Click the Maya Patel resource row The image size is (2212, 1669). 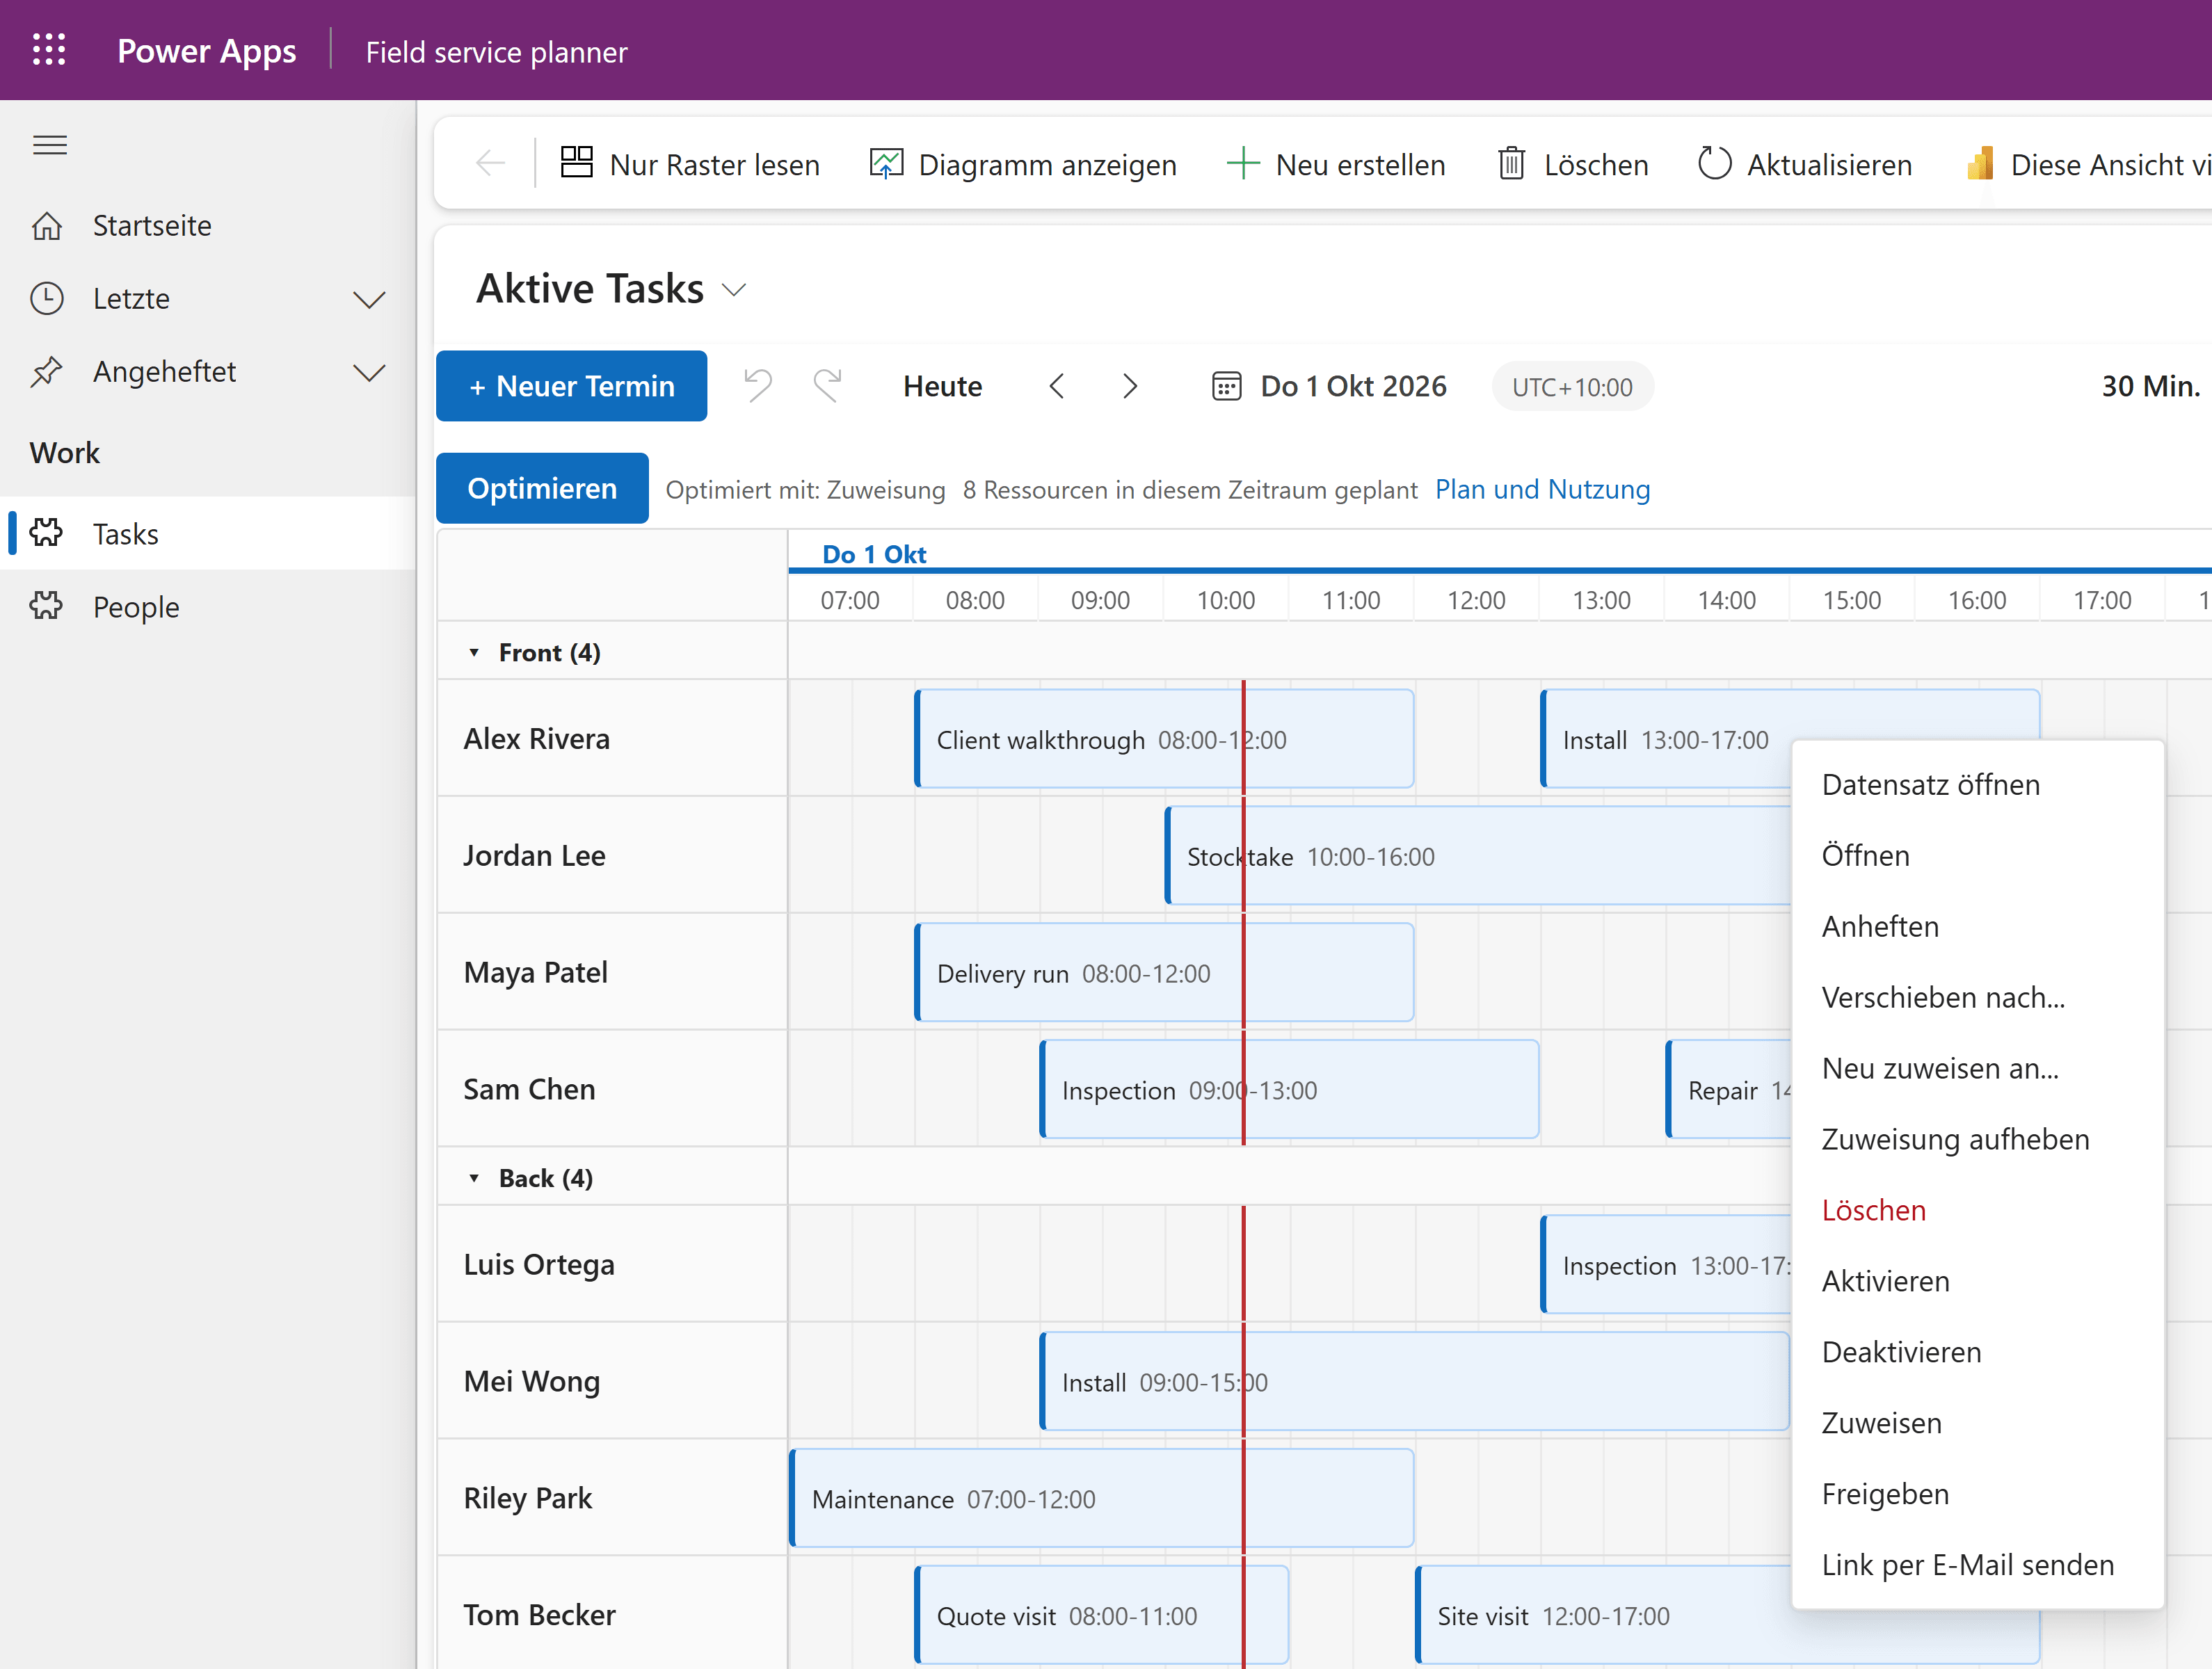click(612, 972)
